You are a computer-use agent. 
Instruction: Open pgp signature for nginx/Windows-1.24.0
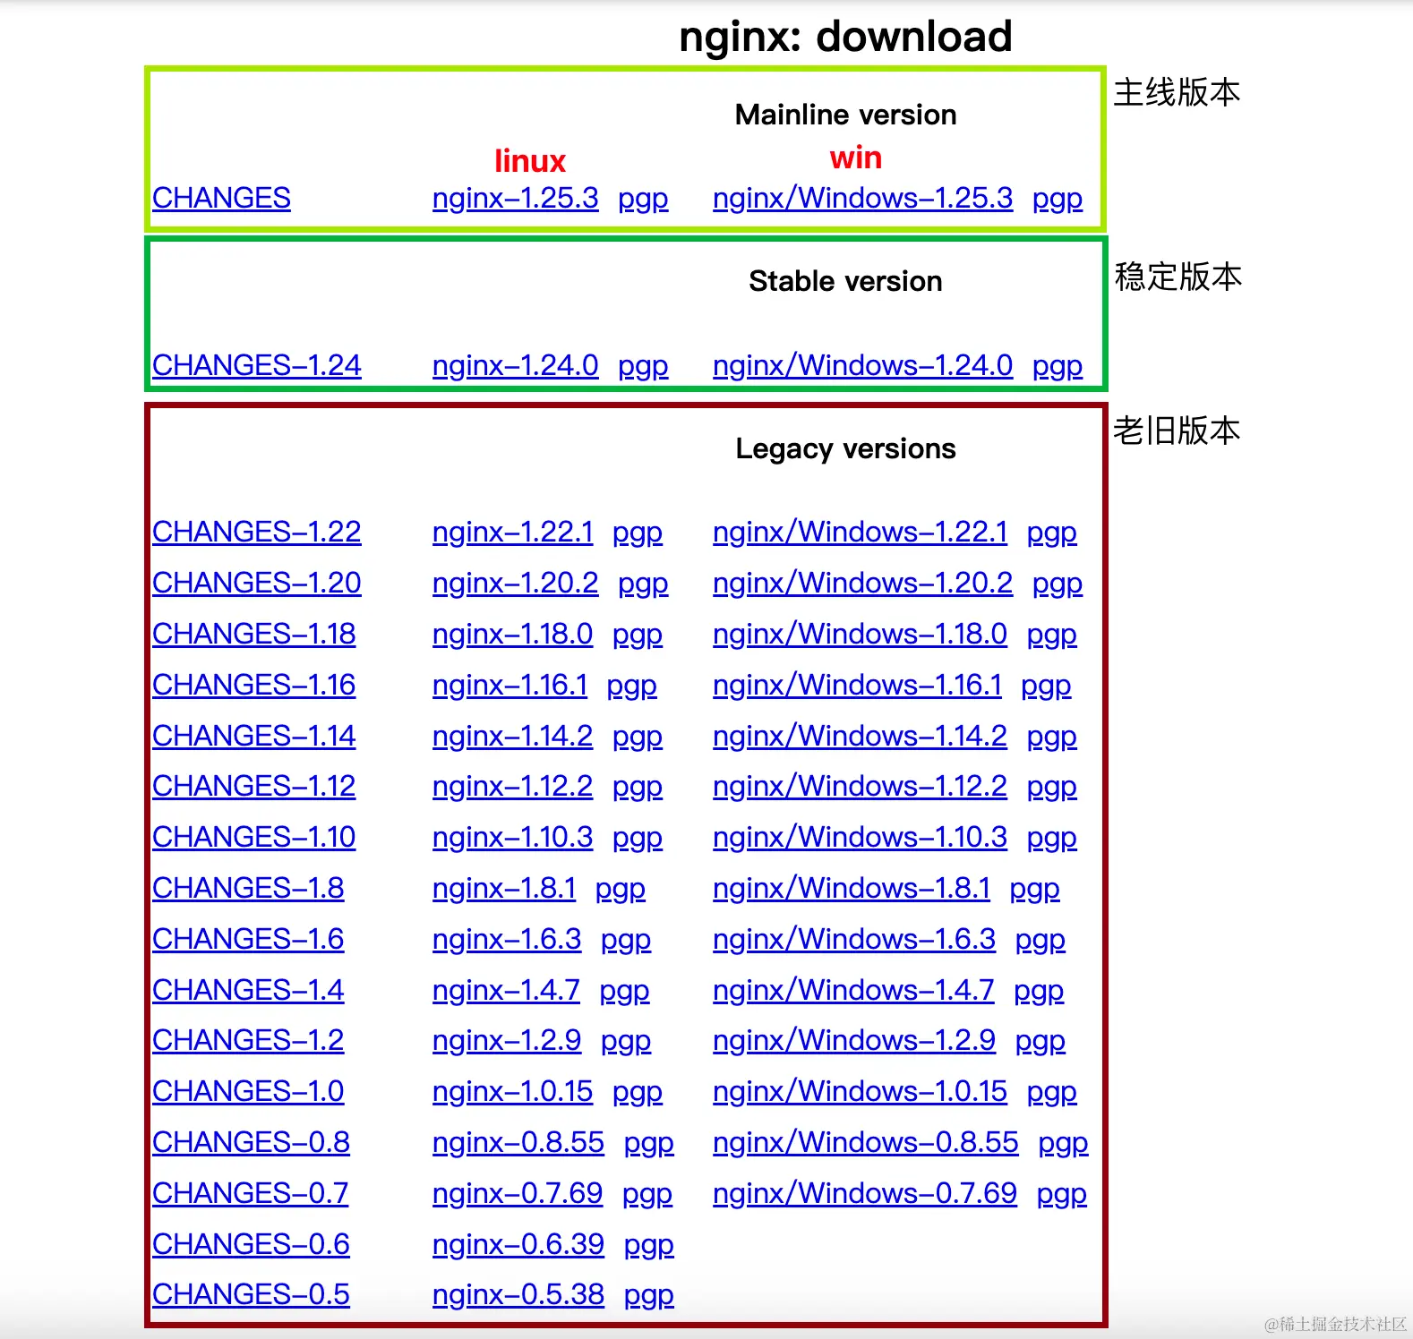pyautogui.click(x=1058, y=367)
